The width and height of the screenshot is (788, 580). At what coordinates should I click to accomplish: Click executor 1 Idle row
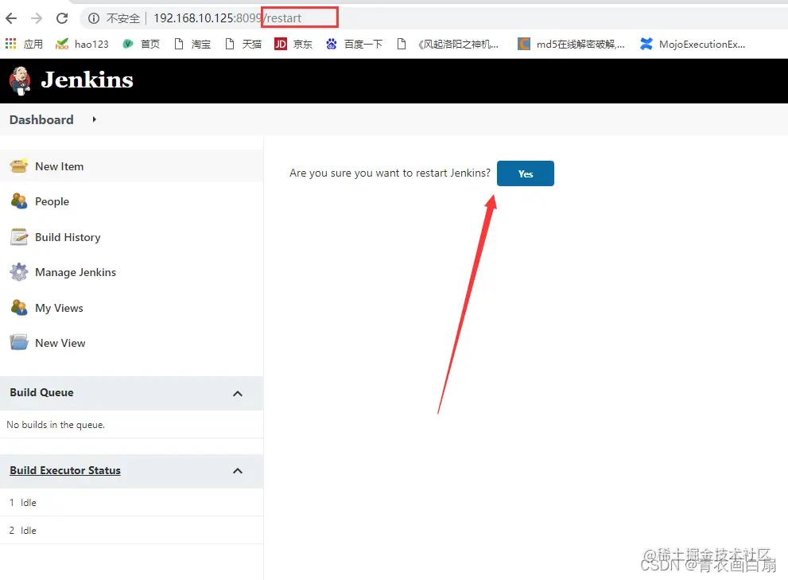pyautogui.click(x=132, y=503)
